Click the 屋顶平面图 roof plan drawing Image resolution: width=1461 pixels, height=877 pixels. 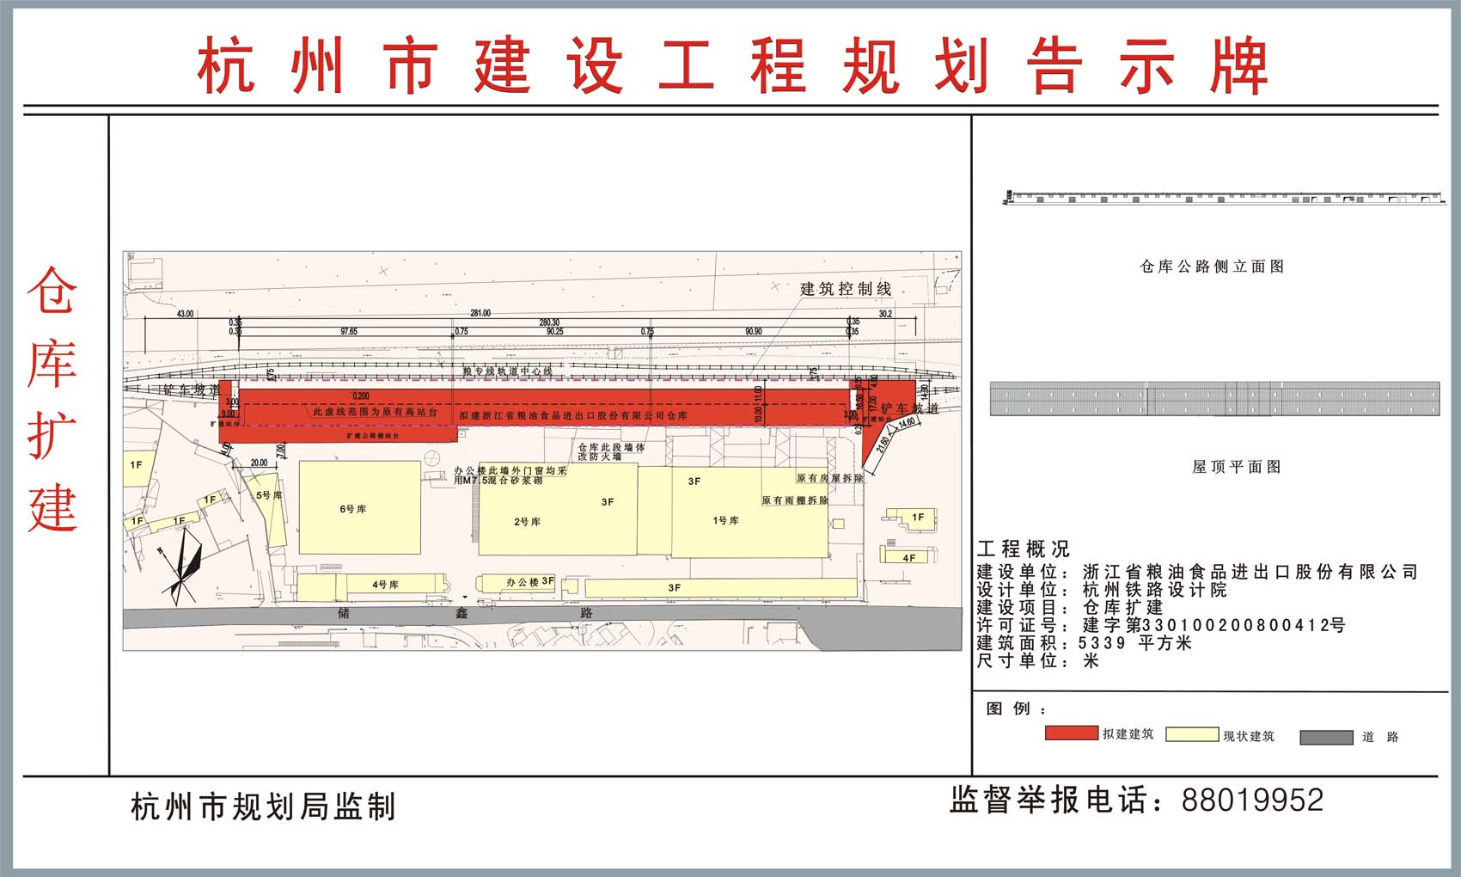pyautogui.click(x=1214, y=399)
